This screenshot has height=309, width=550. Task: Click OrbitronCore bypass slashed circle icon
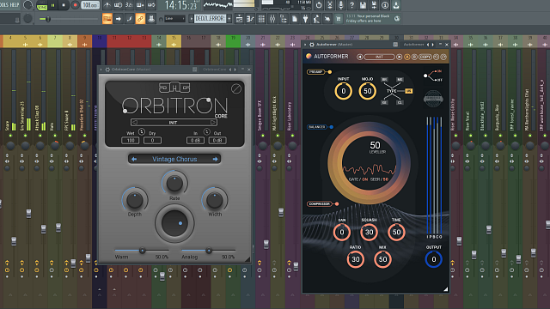tap(236, 88)
